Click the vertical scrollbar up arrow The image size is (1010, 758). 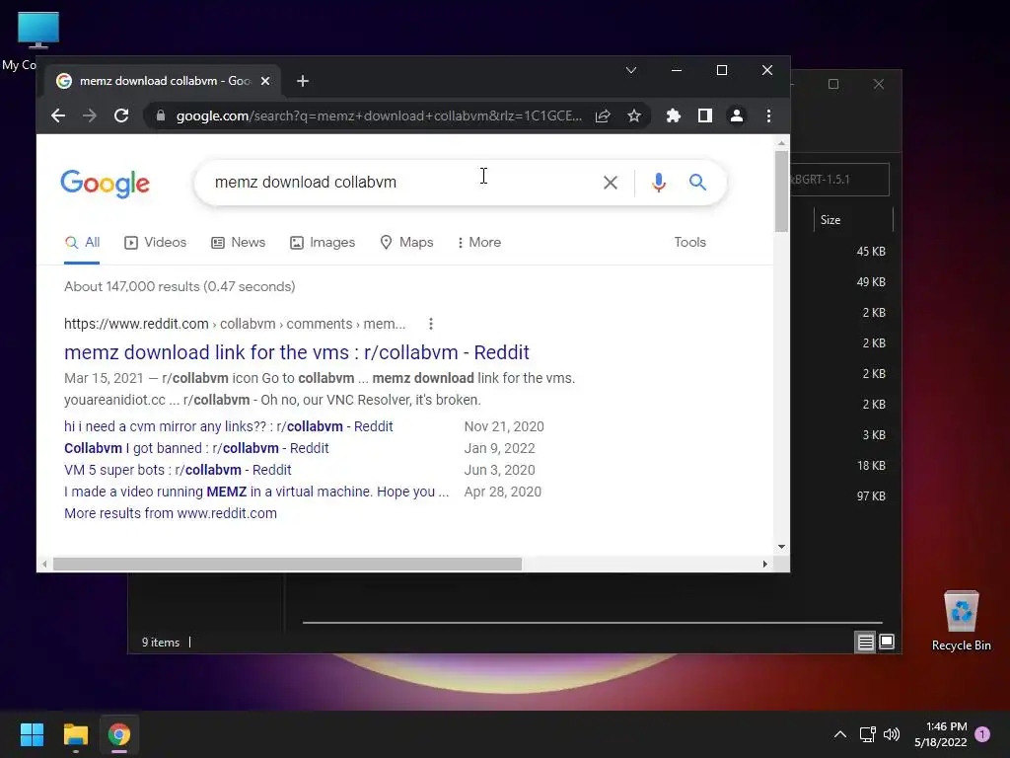[781, 143]
